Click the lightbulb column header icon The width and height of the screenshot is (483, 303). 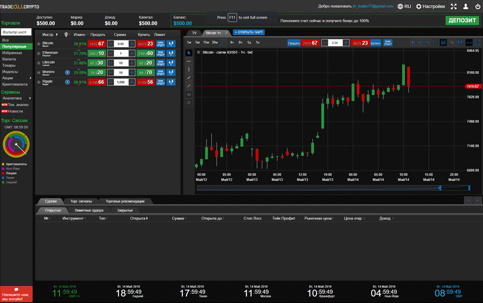(x=66, y=35)
